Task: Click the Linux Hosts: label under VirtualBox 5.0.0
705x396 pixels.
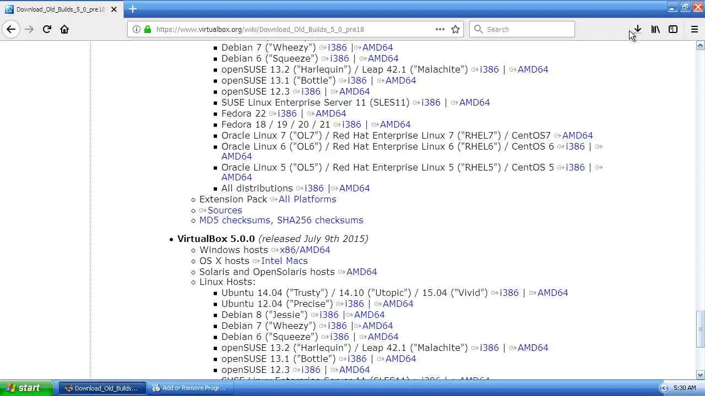Action: [x=227, y=282]
